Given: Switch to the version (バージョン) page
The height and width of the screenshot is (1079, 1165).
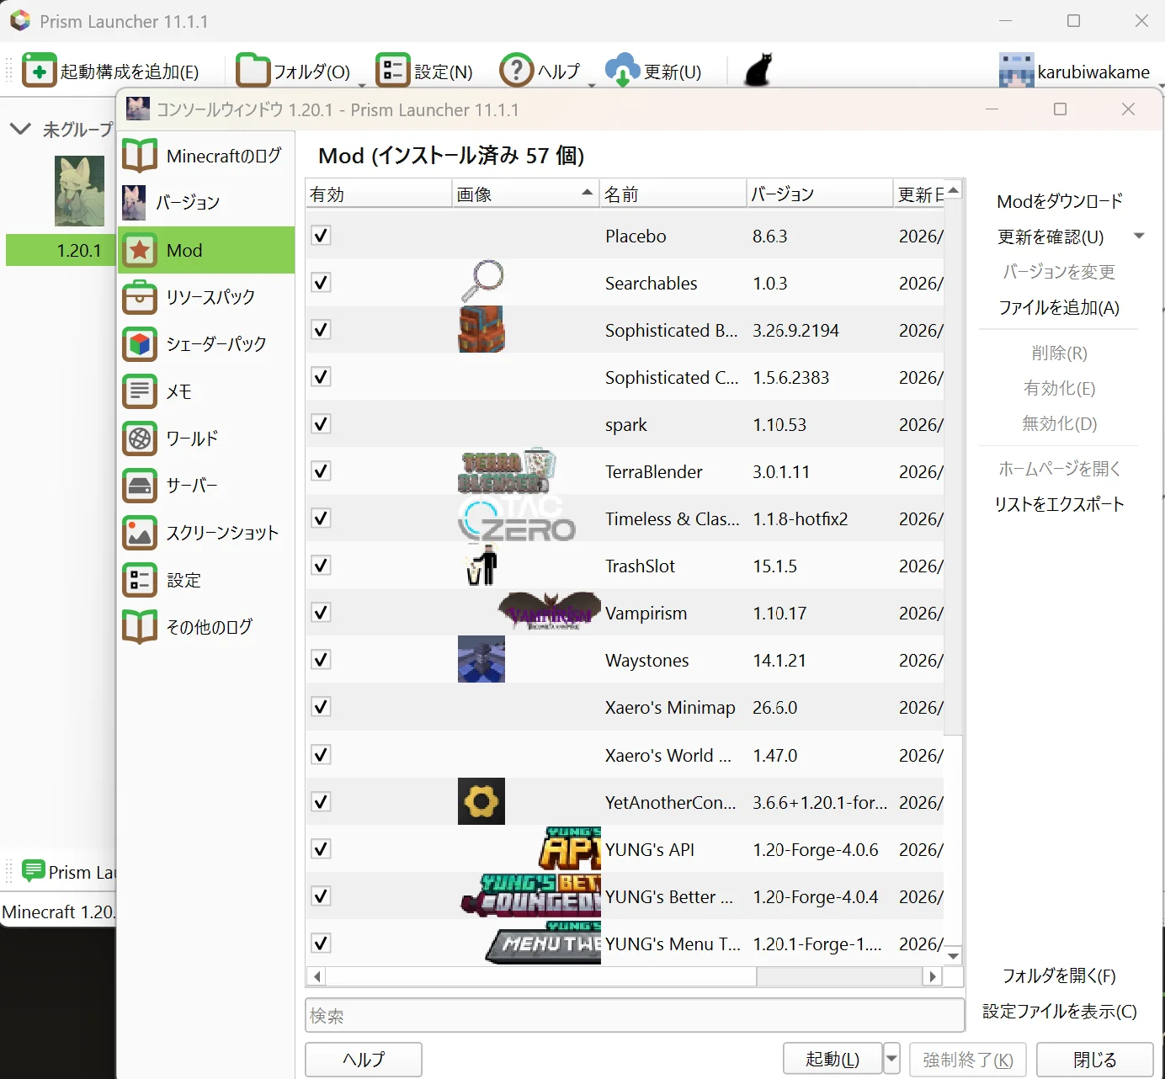Looking at the screenshot, I should pos(206,203).
